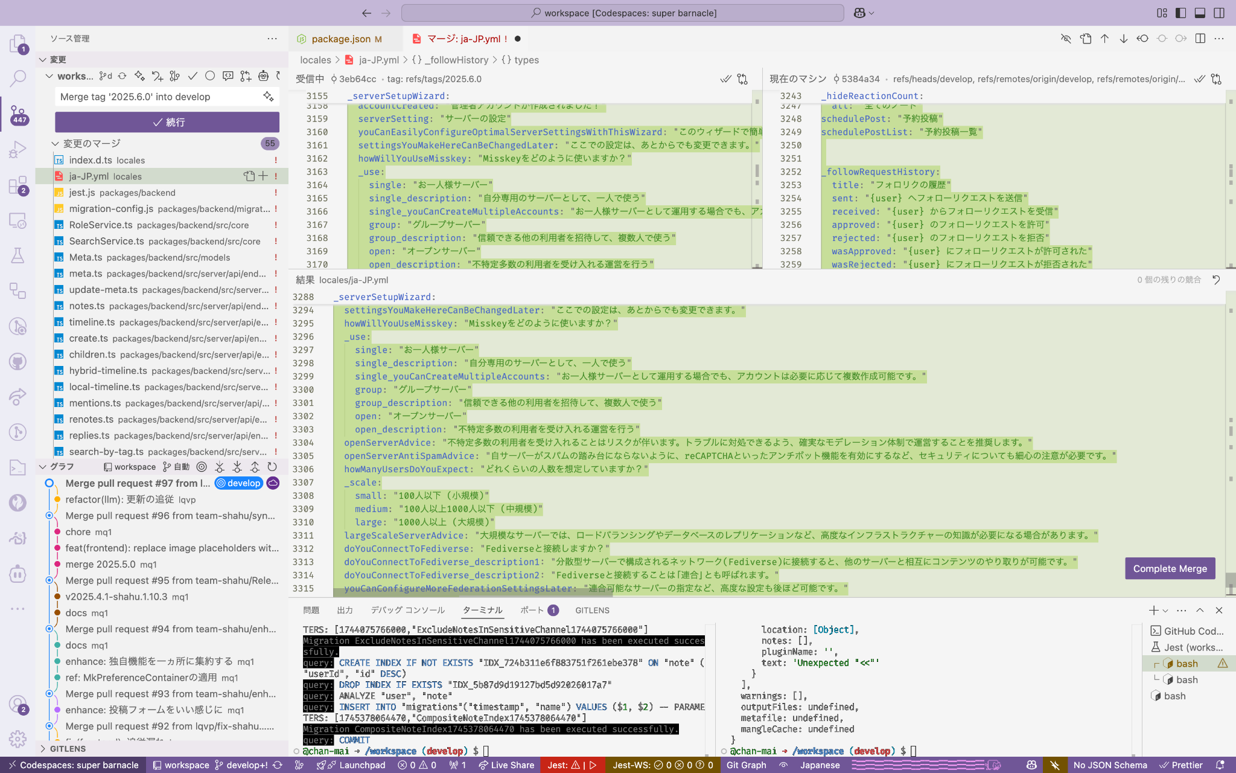Viewport: 1236px width, 773px height.
Task: Open the Explorer view in activity bar
Action: pos(18,44)
